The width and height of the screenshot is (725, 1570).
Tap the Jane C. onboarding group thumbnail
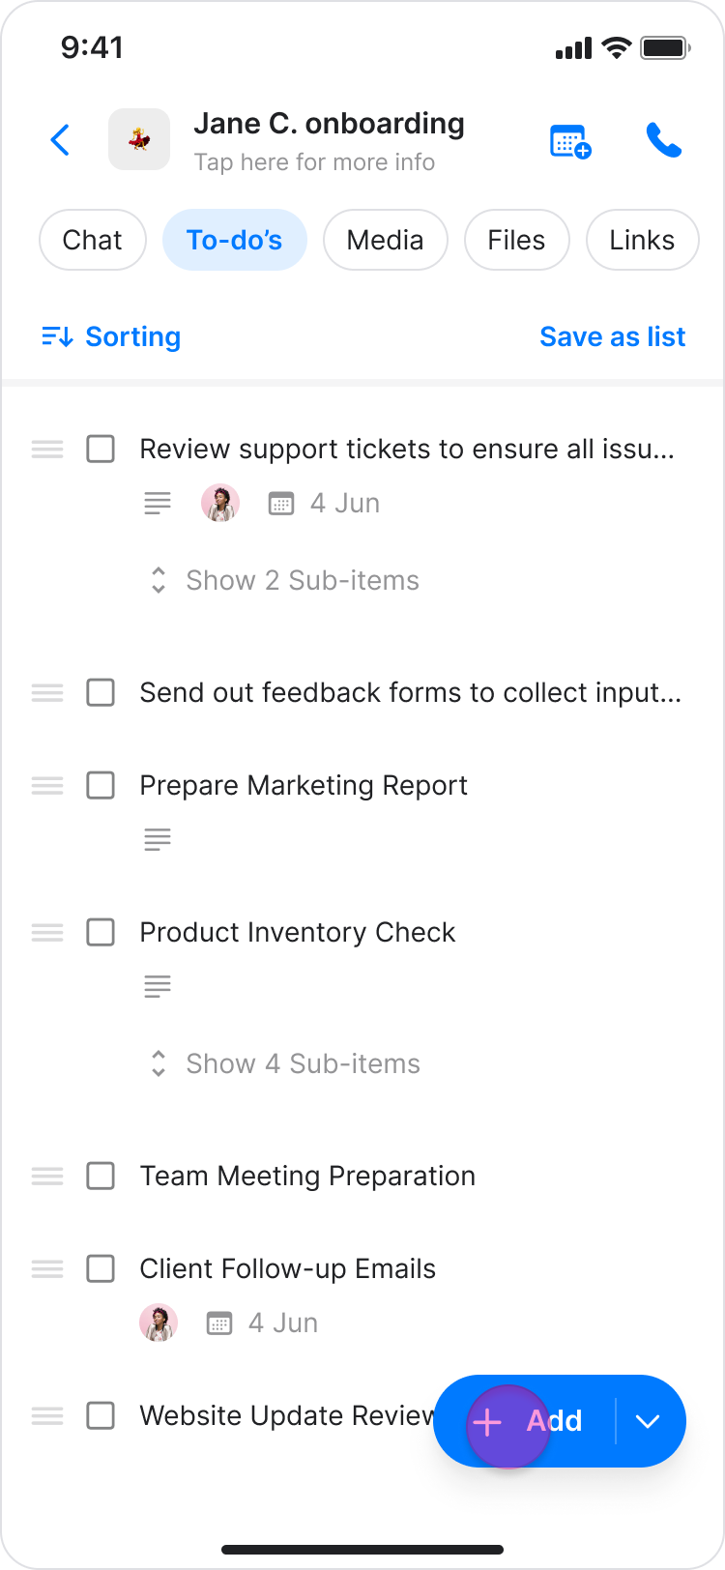(139, 140)
